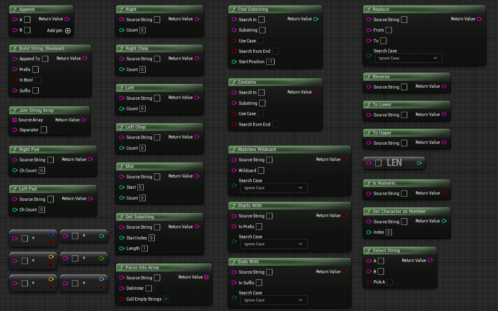Image resolution: width=498 pixels, height=311 pixels.
Task: Click the Is Numeric Return Value boolean pin
Action: point(444,193)
